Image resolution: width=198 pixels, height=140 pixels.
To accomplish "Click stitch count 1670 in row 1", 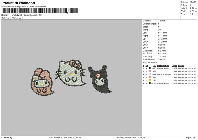I will (x=154, y=69).
